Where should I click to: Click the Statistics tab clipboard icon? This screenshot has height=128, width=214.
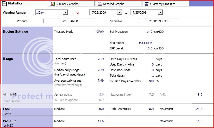pos(4,4)
